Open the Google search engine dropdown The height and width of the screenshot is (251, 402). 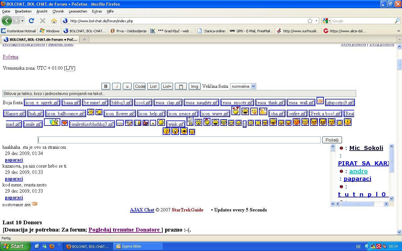click(326, 21)
